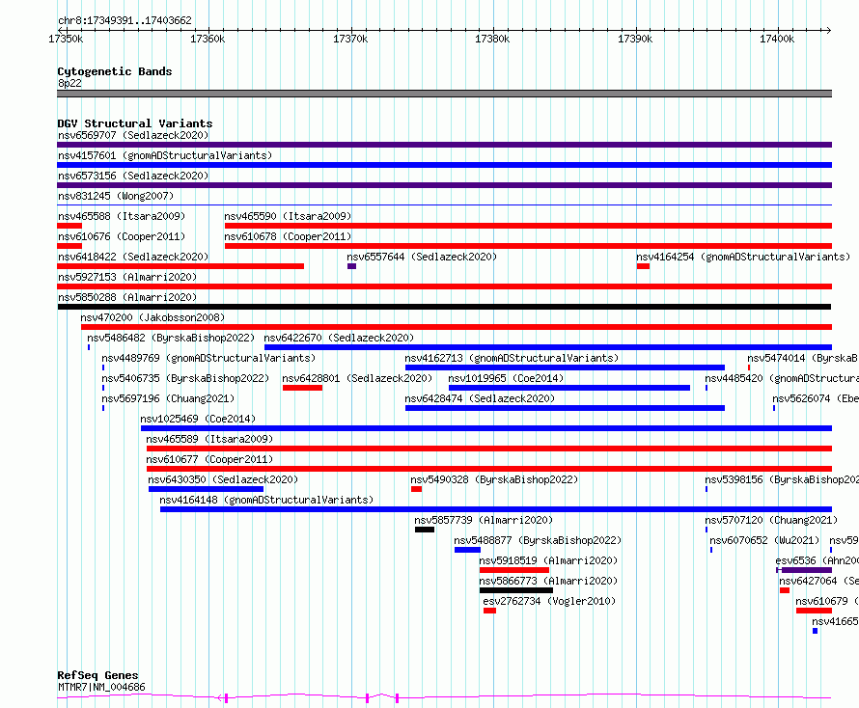The width and height of the screenshot is (859, 708).
Task: Open nsv465589 (Itsara2009) label
Action: point(209,439)
